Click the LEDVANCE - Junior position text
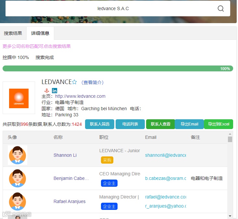238x219 pixels. [x=119, y=151]
